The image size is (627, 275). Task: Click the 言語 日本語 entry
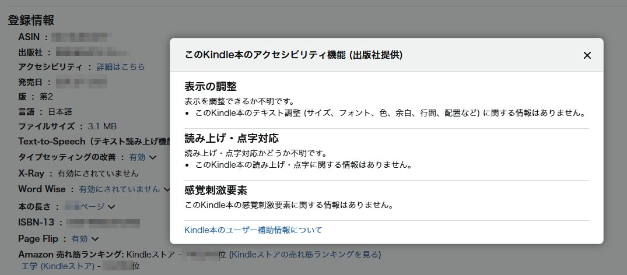pos(45,111)
